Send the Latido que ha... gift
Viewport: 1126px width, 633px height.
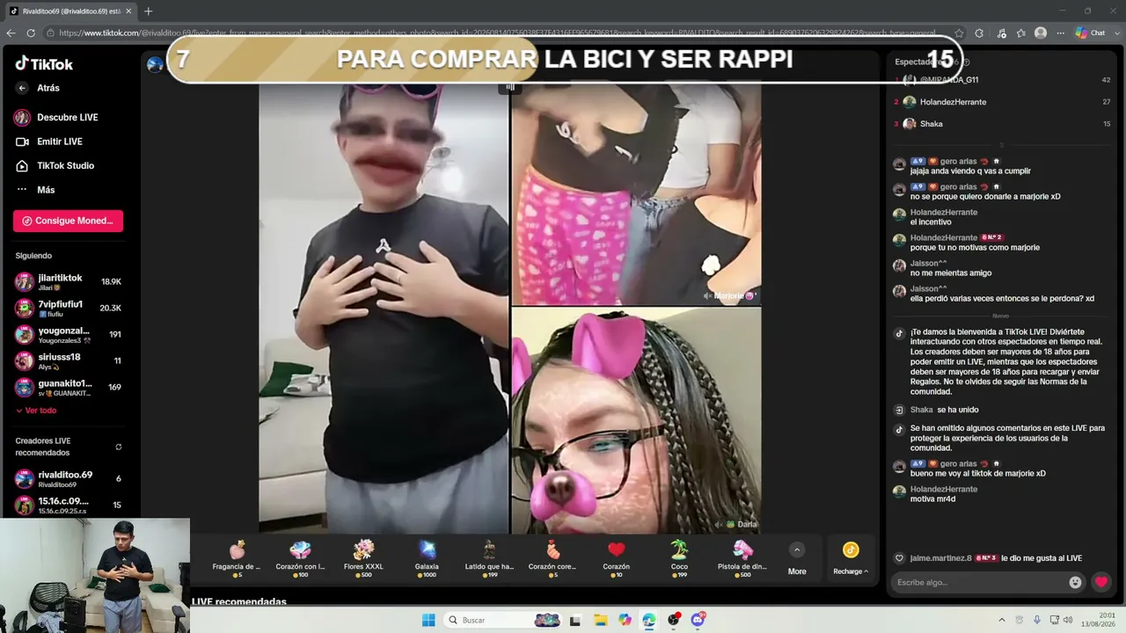489,558
